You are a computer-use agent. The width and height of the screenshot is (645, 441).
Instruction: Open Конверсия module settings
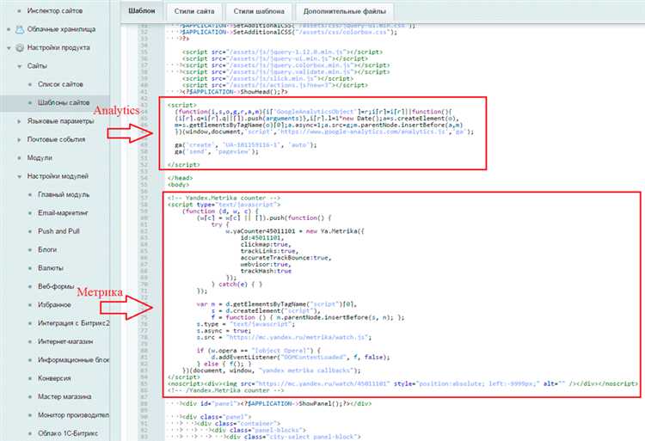54,378
